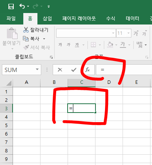Switch to the 수식 tab

(x=111, y=18)
